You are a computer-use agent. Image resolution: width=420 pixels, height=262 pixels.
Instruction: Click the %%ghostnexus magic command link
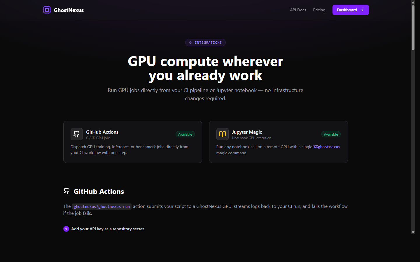[326, 147]
